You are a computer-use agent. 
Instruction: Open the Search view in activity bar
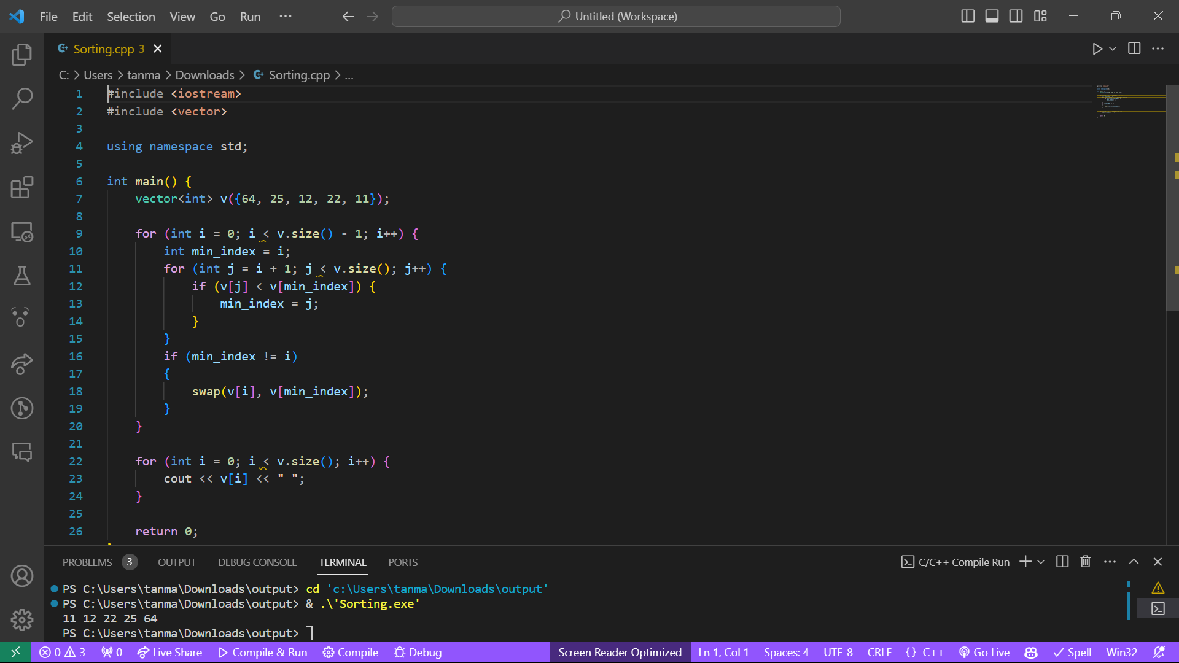pos(22,98)
